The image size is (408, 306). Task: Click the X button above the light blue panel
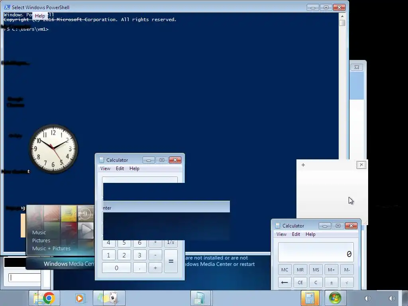point(357,67)
